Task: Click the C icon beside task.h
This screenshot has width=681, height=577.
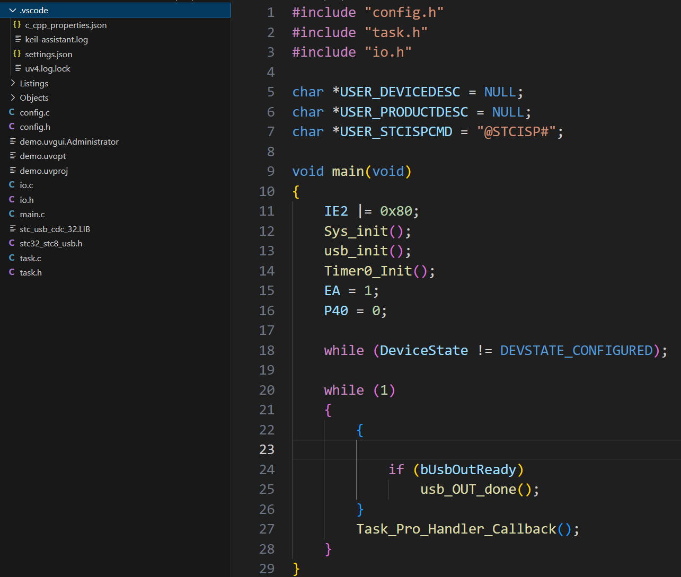Action: coord(12,272)
